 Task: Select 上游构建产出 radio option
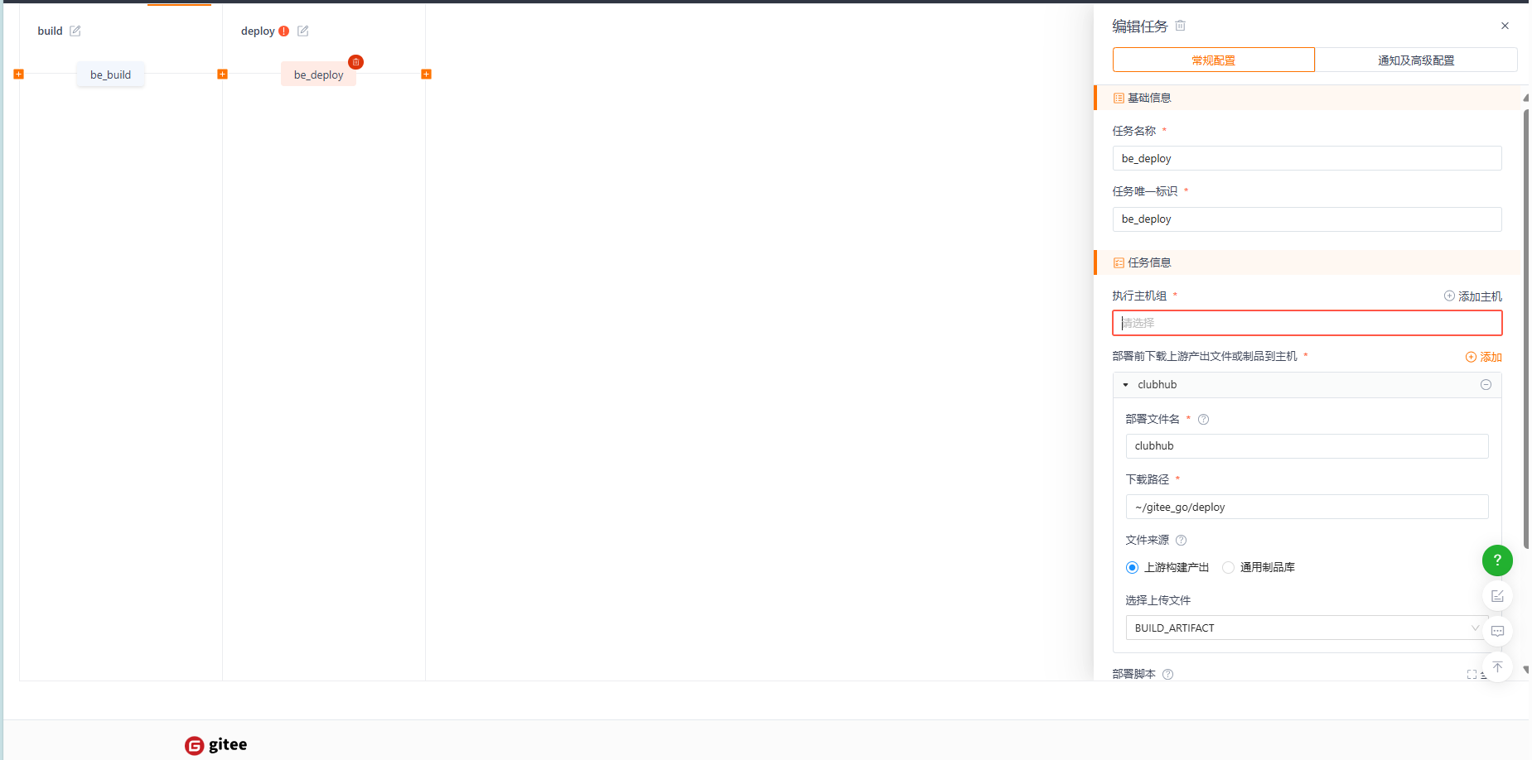coord(1133,567)
